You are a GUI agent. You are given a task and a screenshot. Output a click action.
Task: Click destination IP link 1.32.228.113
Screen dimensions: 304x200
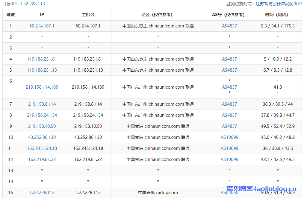tap(42, 193)
